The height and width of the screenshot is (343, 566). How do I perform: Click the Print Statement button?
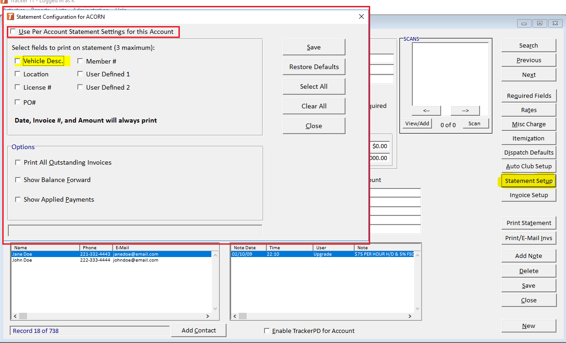click(528, 223)
